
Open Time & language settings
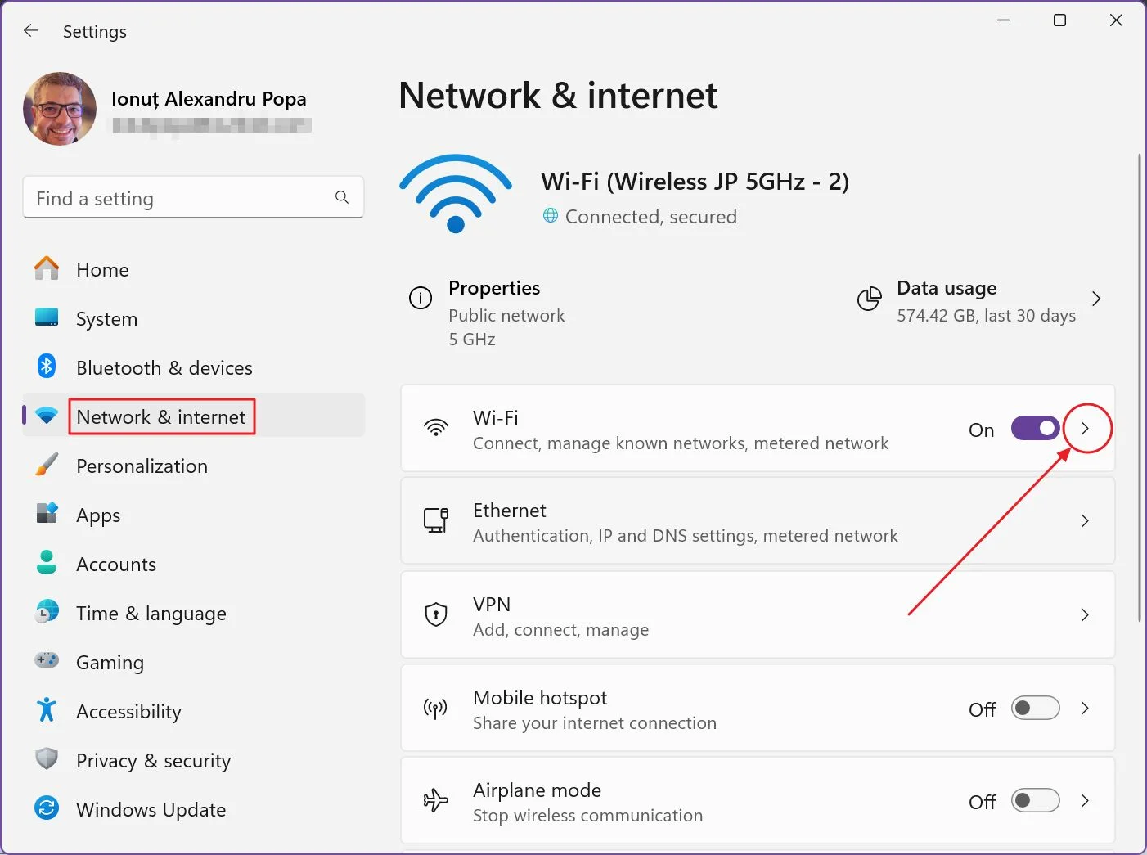(x=193, y=613)
